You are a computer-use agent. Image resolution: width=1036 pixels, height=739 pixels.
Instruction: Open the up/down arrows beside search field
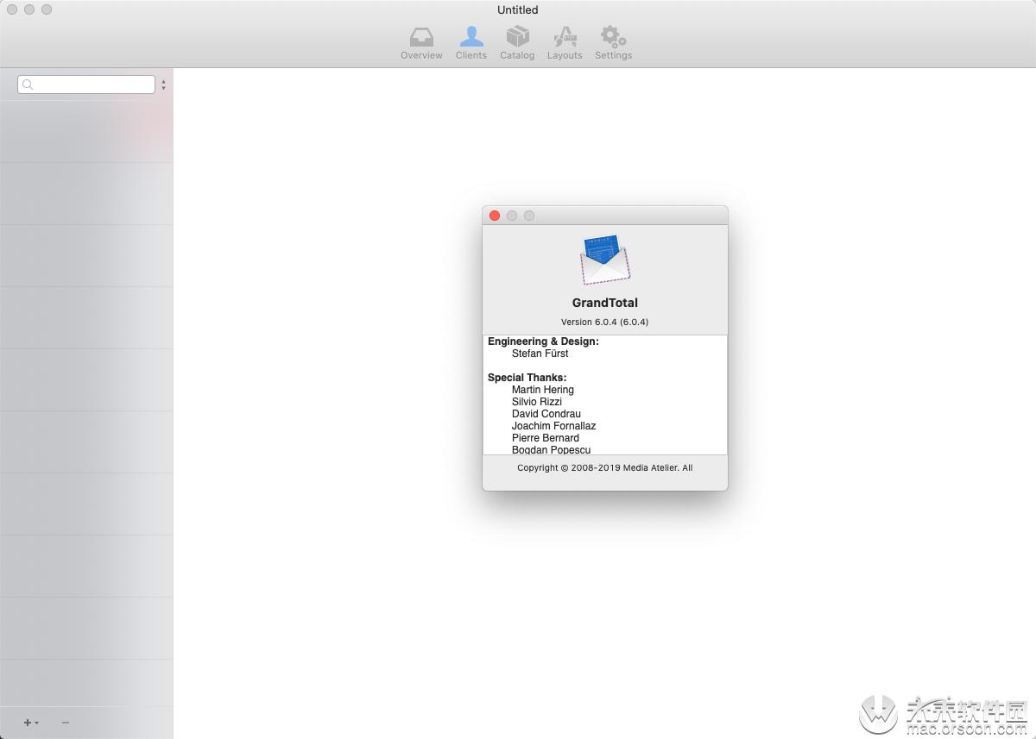(163, 85)
